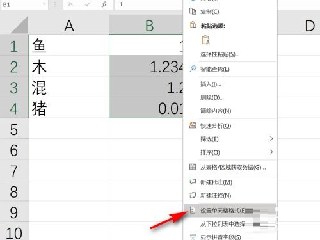Open 排序(O) menu entry
The width and height of the screenshot is (320, 240).
tap(230, 152)
